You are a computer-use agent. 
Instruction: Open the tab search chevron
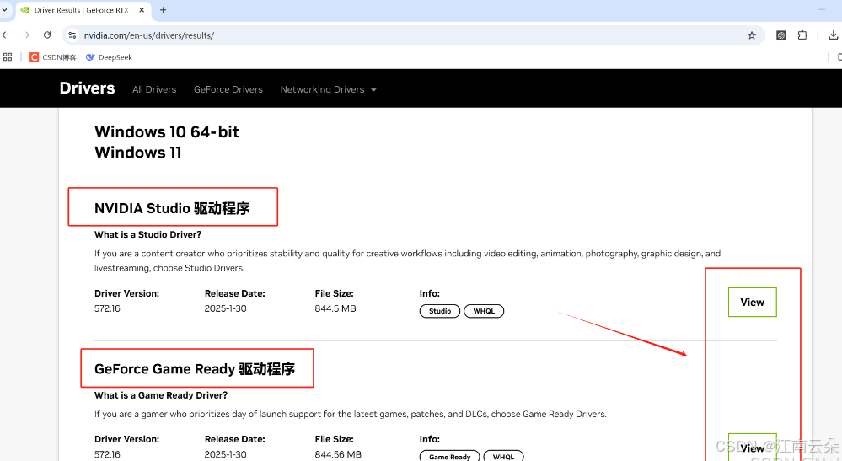[x=4, y=9]
